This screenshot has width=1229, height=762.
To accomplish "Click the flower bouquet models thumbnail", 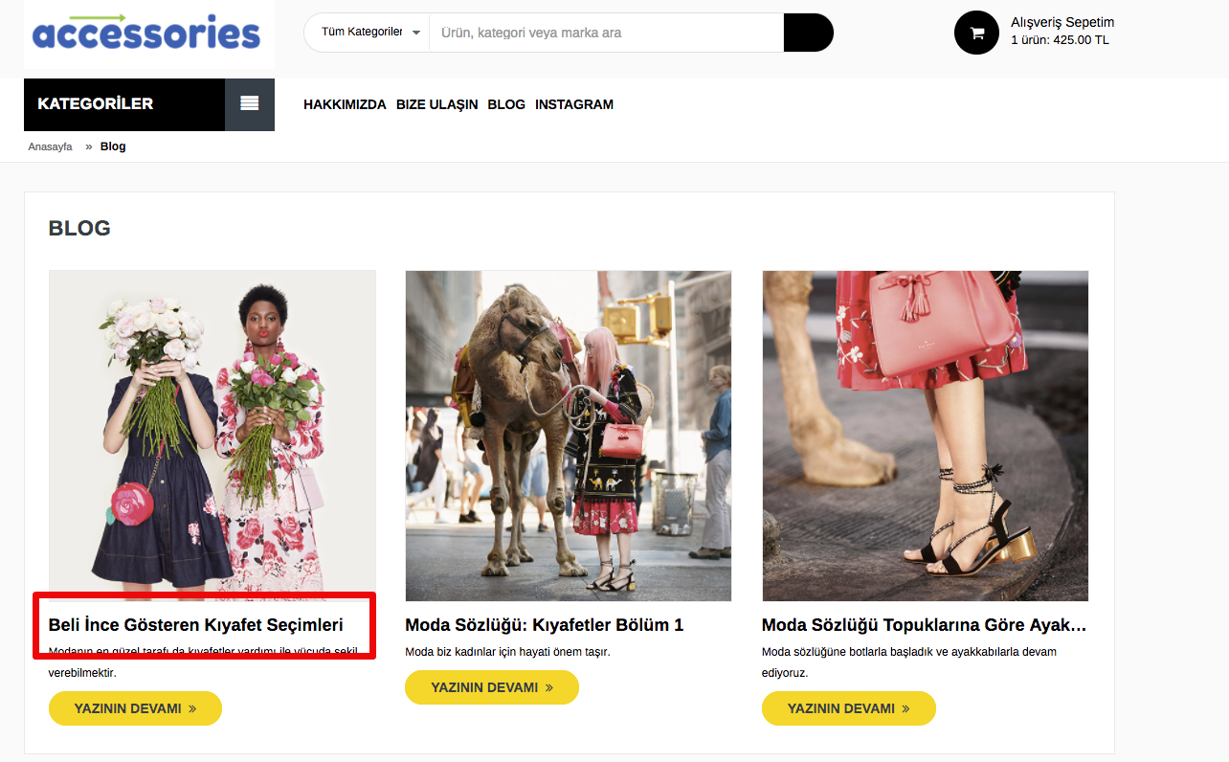I will click(212, 436).
